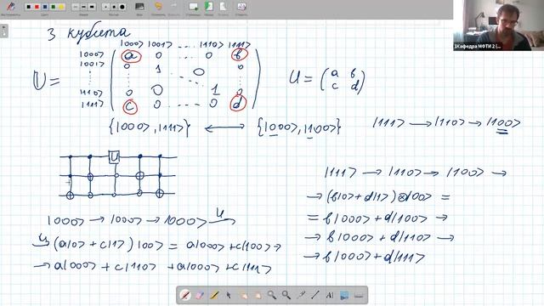Select the zoom in magnifier

[x=272, y=295]
